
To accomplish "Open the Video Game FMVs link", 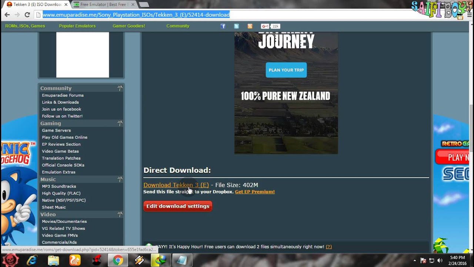I will tap(60, 235).
